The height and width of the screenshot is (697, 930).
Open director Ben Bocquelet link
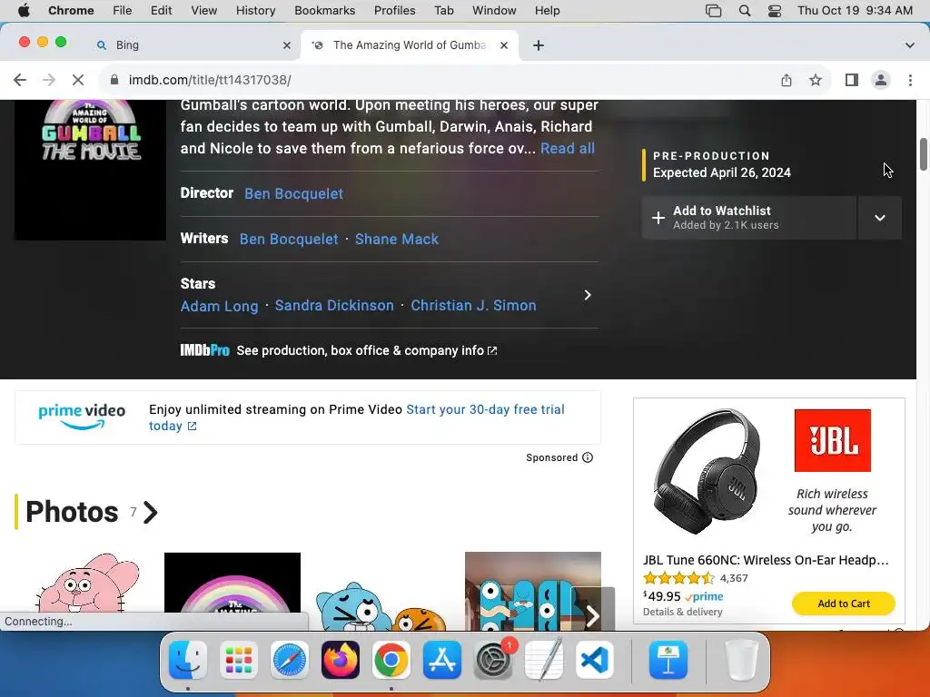click(x=293, y=194)
